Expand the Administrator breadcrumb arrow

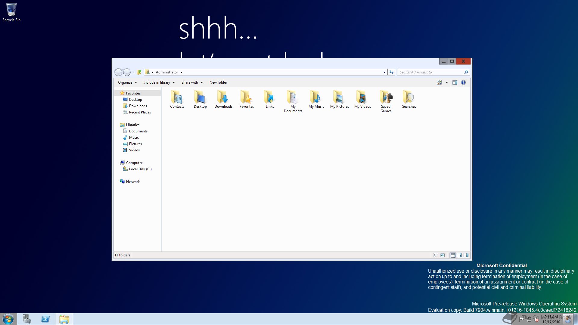coord(182,72)
